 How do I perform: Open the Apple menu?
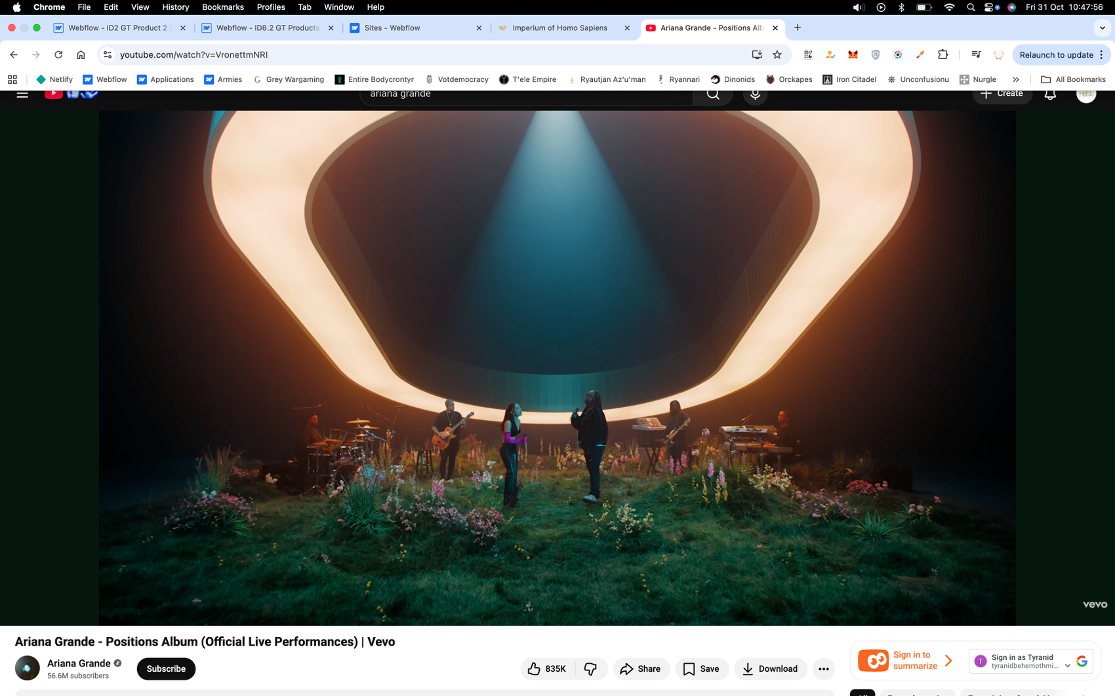[16, 7]
